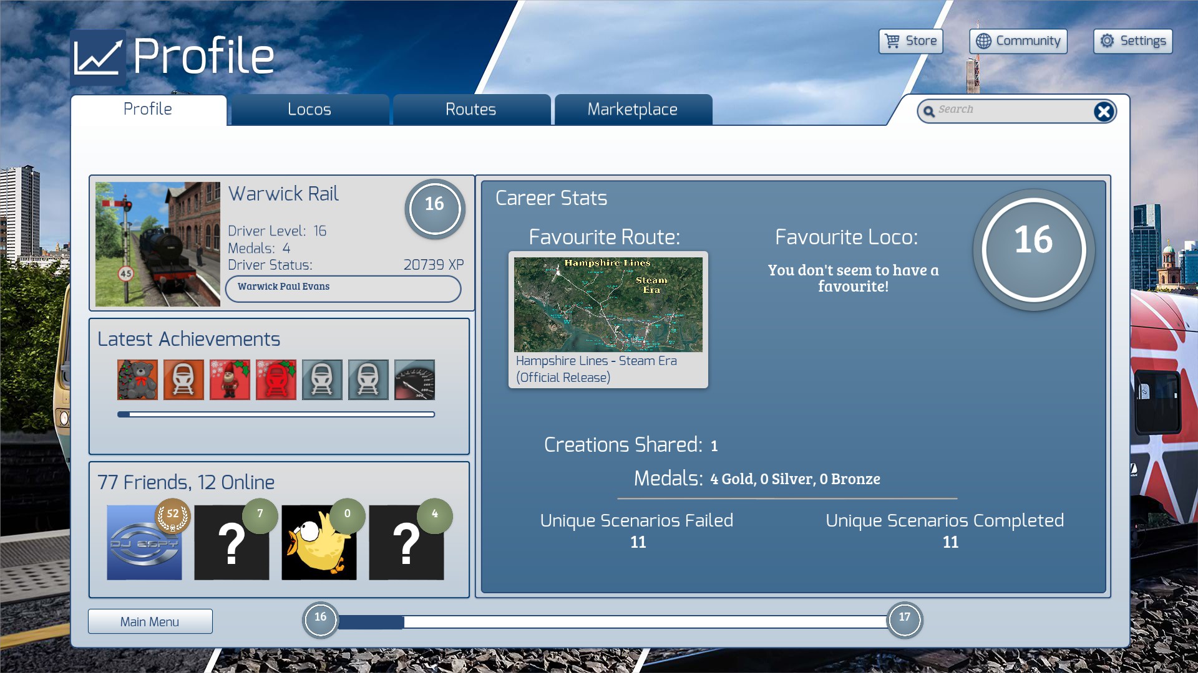Open Settings
Image resolution: width=1198 pixels, height=673 pixels.
[1132, 41]
